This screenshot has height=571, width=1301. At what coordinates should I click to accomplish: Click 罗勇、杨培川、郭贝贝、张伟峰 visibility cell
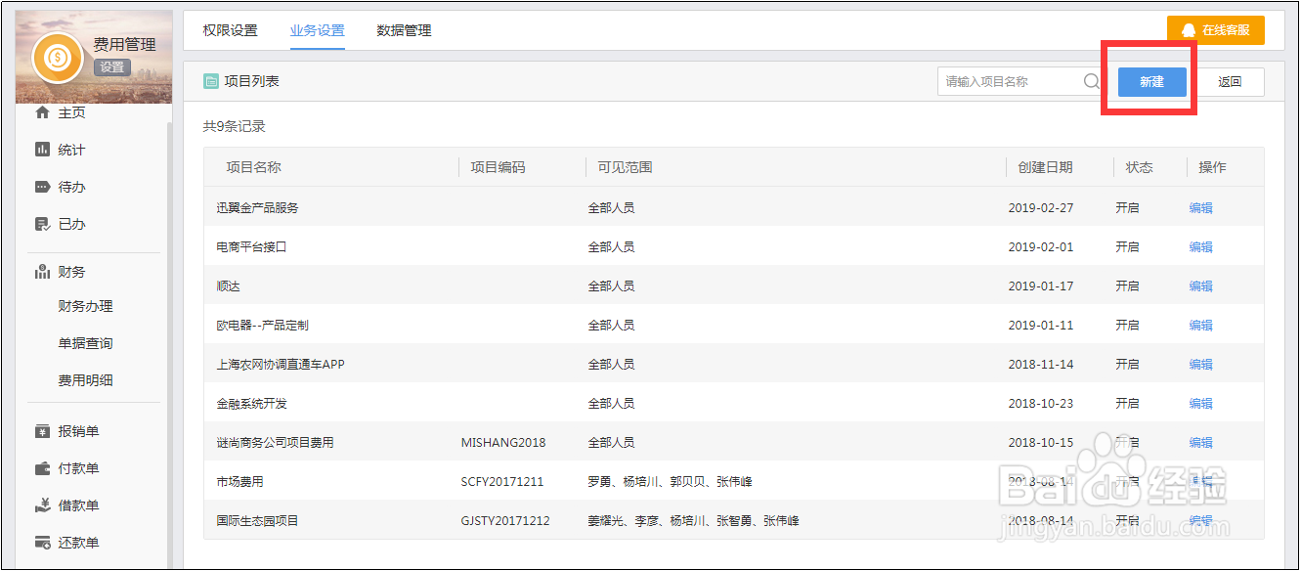pyautogui.click(x=670, y=482)
